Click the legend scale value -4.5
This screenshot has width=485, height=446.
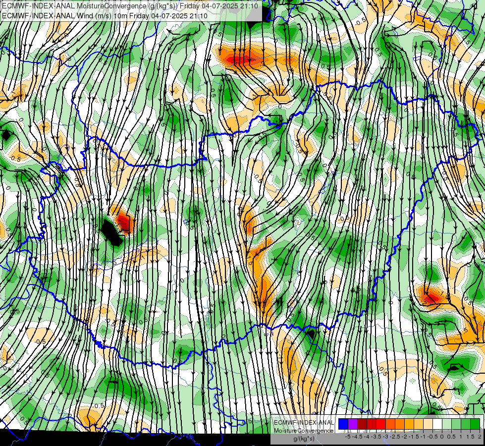tap(357, 437)
